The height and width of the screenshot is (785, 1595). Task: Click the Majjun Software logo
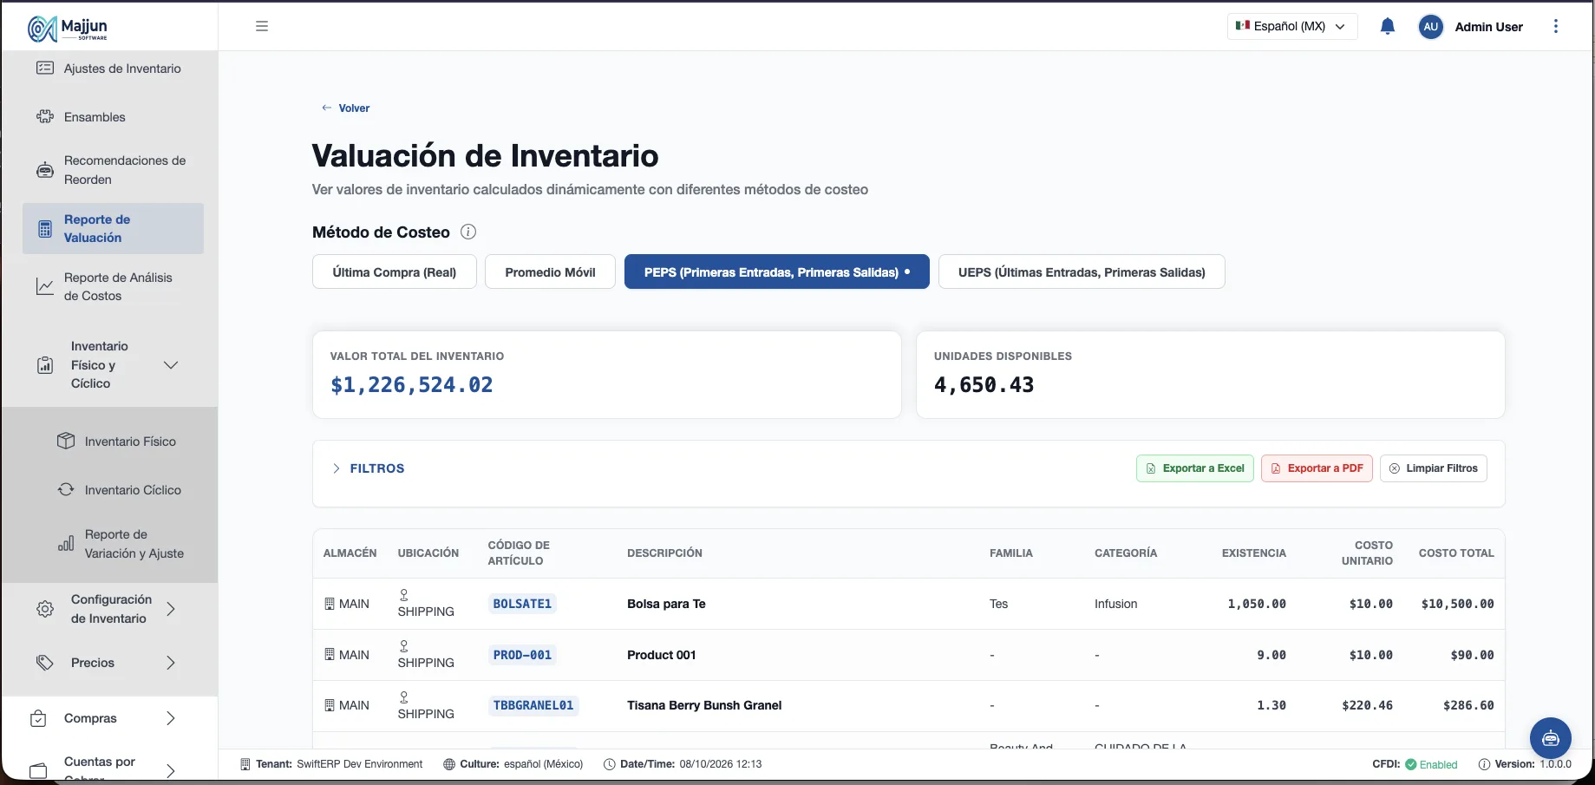68,28
